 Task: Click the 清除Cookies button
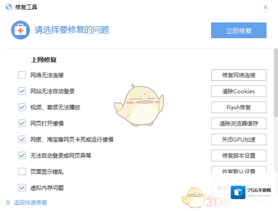click(x=239, y=91)
